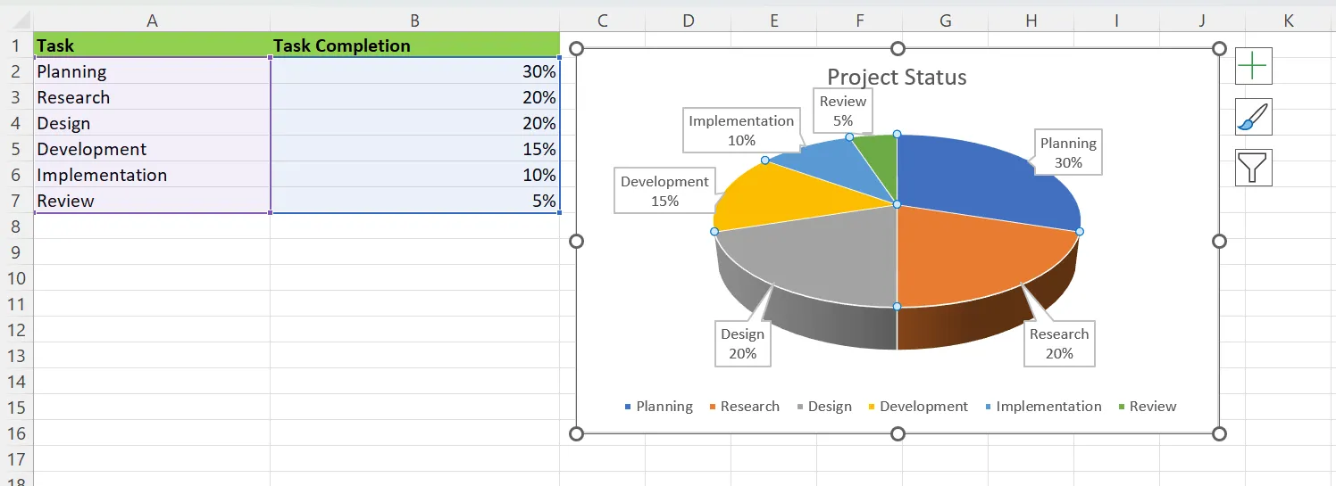1336x486 pixels.
Task: Click the chart's bottom-right resize handle
Action: click(x=1220, y=433)
